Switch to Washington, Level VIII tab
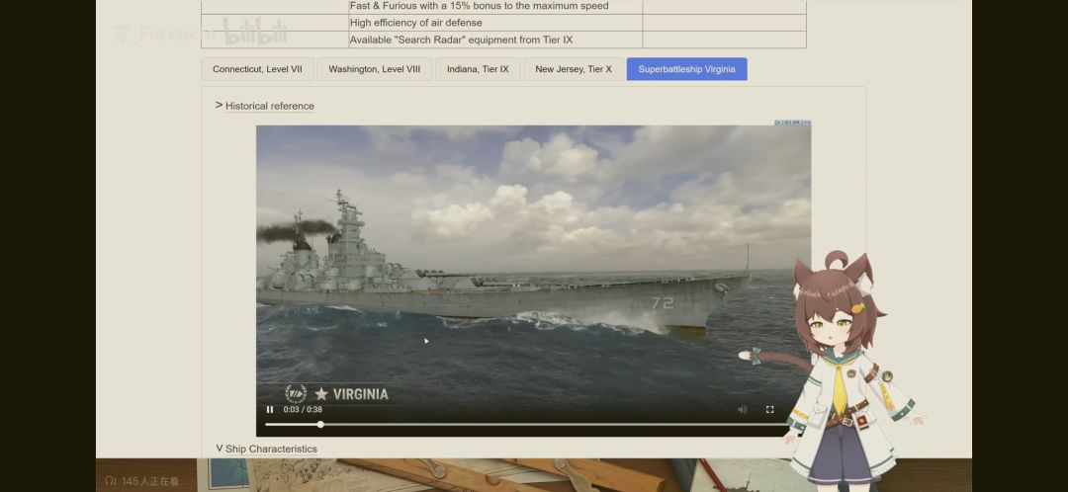The height and width of the screenshot is (492, 1068). pos(375,69)
